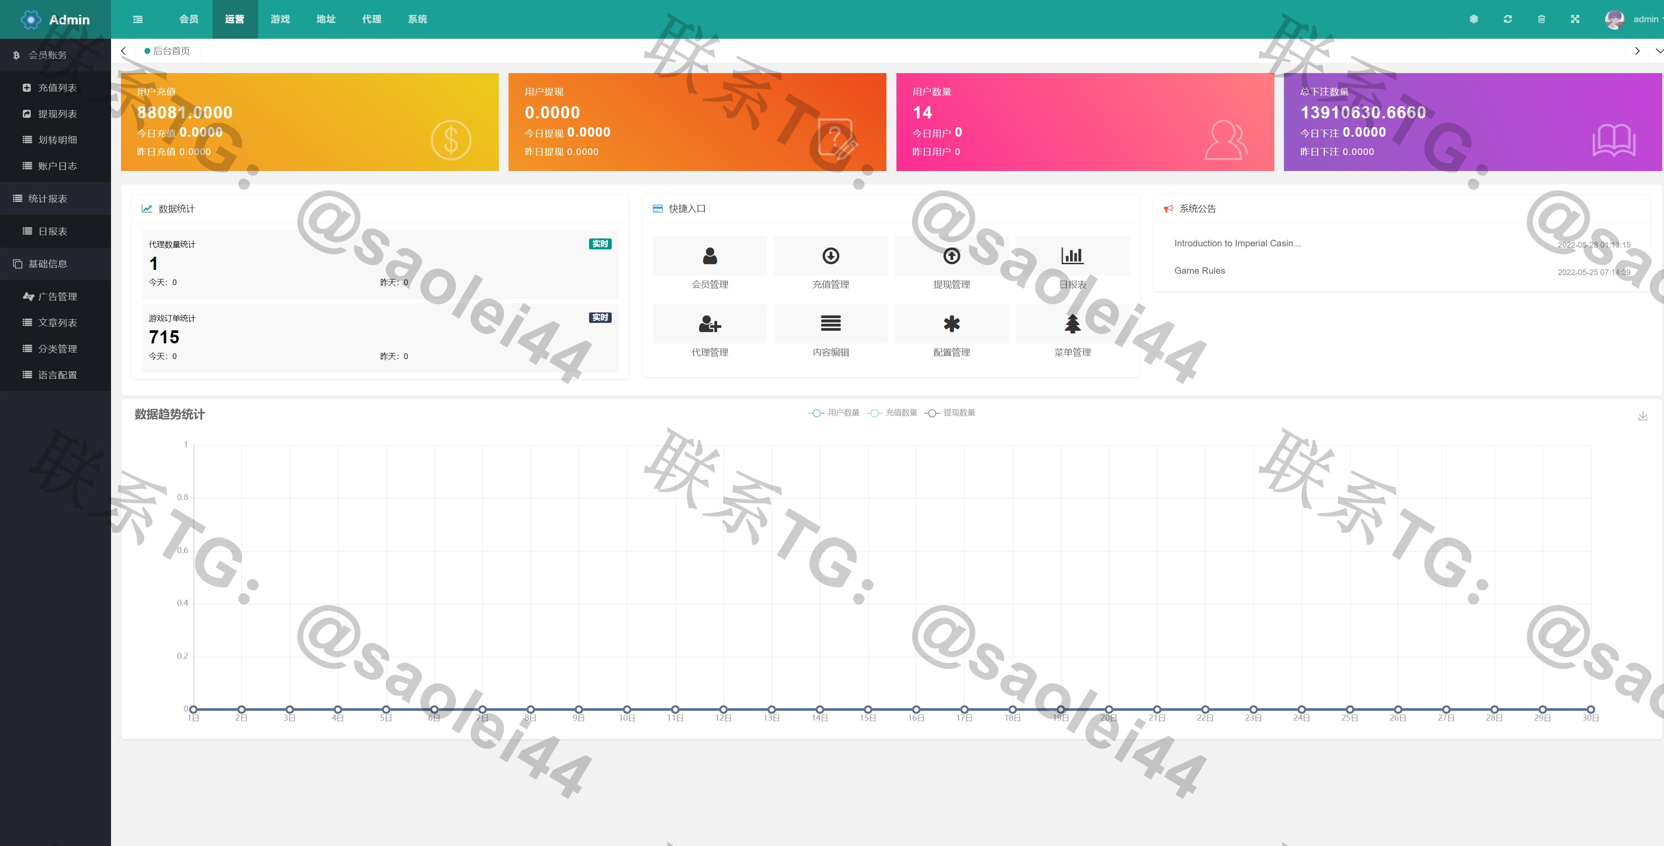Open the 代理 top menu

372,20
